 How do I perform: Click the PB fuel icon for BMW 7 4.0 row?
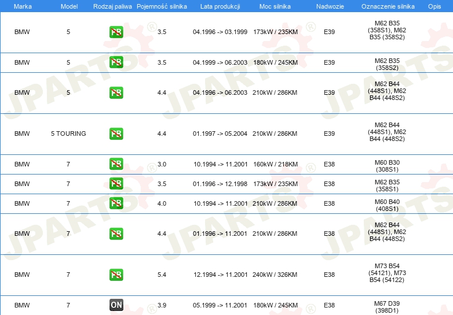click(116, 203)
